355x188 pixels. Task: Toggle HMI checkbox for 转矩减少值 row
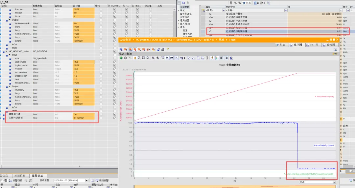click(114, 114)
